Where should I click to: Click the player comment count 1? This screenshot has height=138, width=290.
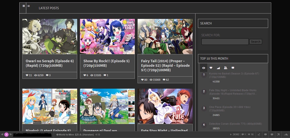[x=244, y=135]
